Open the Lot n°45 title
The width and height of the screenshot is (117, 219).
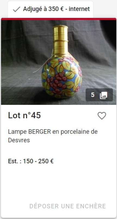click(24, 116)
